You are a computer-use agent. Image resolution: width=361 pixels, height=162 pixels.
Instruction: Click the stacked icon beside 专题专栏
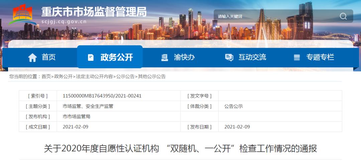pyautogui.click(x=297, y=57)
